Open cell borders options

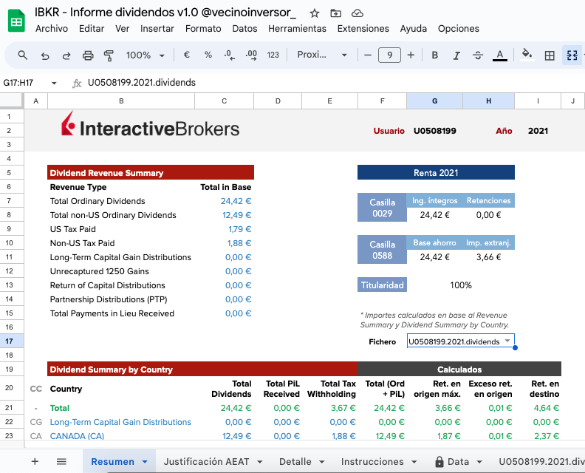point(550,55)
